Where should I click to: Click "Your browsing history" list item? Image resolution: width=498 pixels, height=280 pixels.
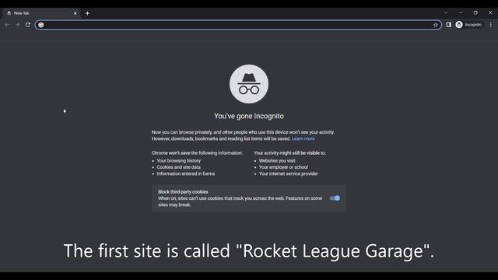click(x=178, y=161)
